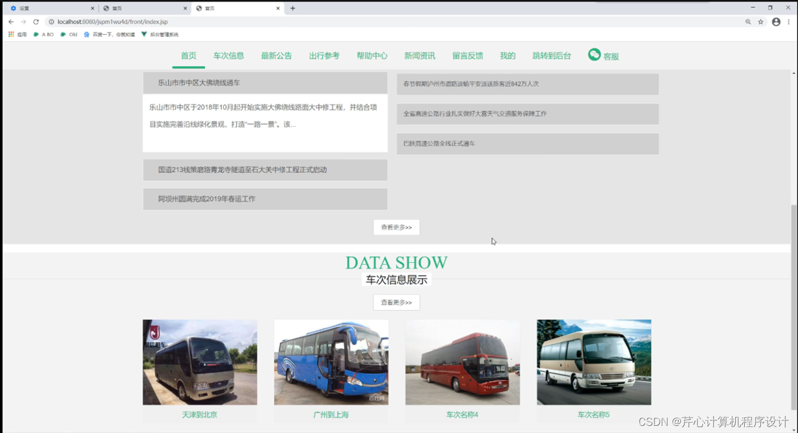Open a new tab with the plus button
798x433 pixels.
(292, 8)
